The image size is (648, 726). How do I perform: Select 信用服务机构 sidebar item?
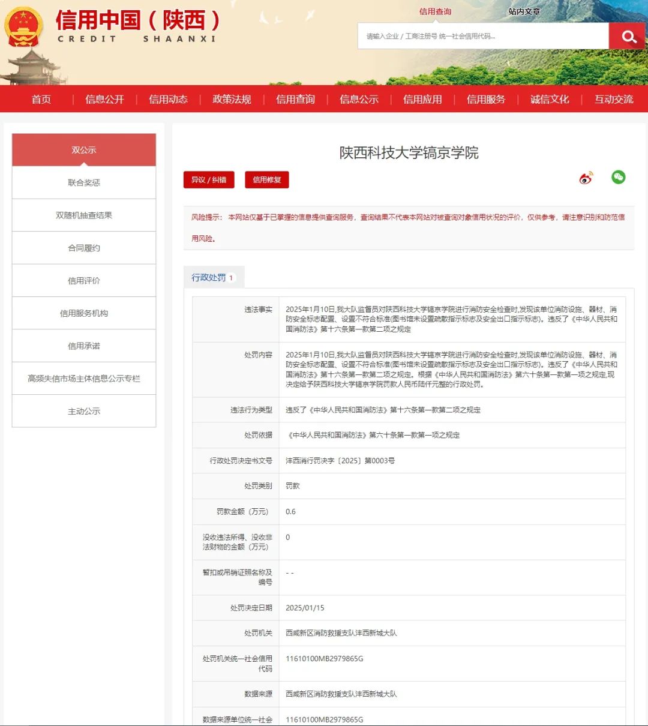coord(84,313)
